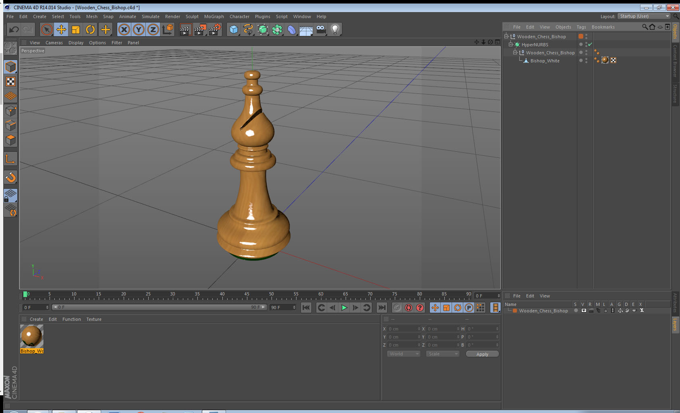Open the Simulate menu
Viewport: 680px width, 413px height.
tap(151, 17)
